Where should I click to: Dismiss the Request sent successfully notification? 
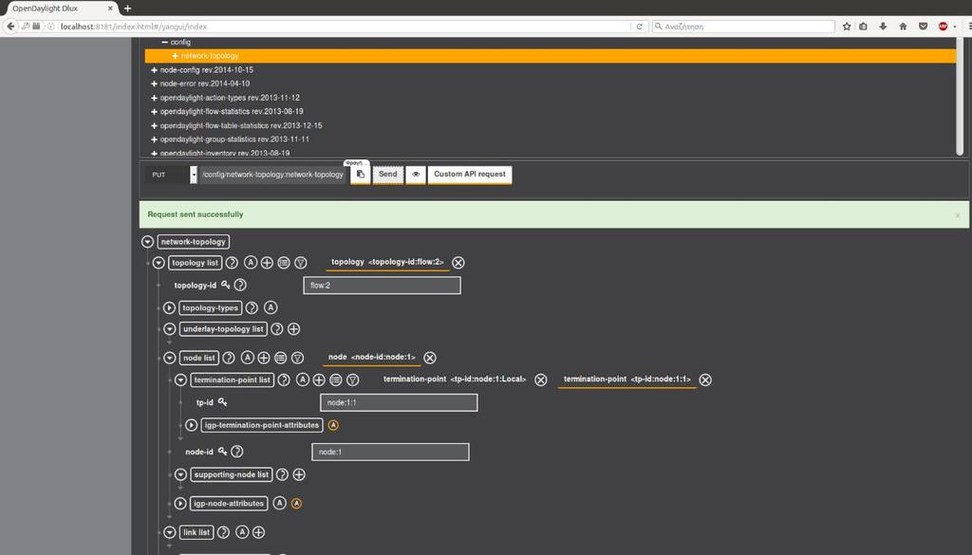coord(958,215)
